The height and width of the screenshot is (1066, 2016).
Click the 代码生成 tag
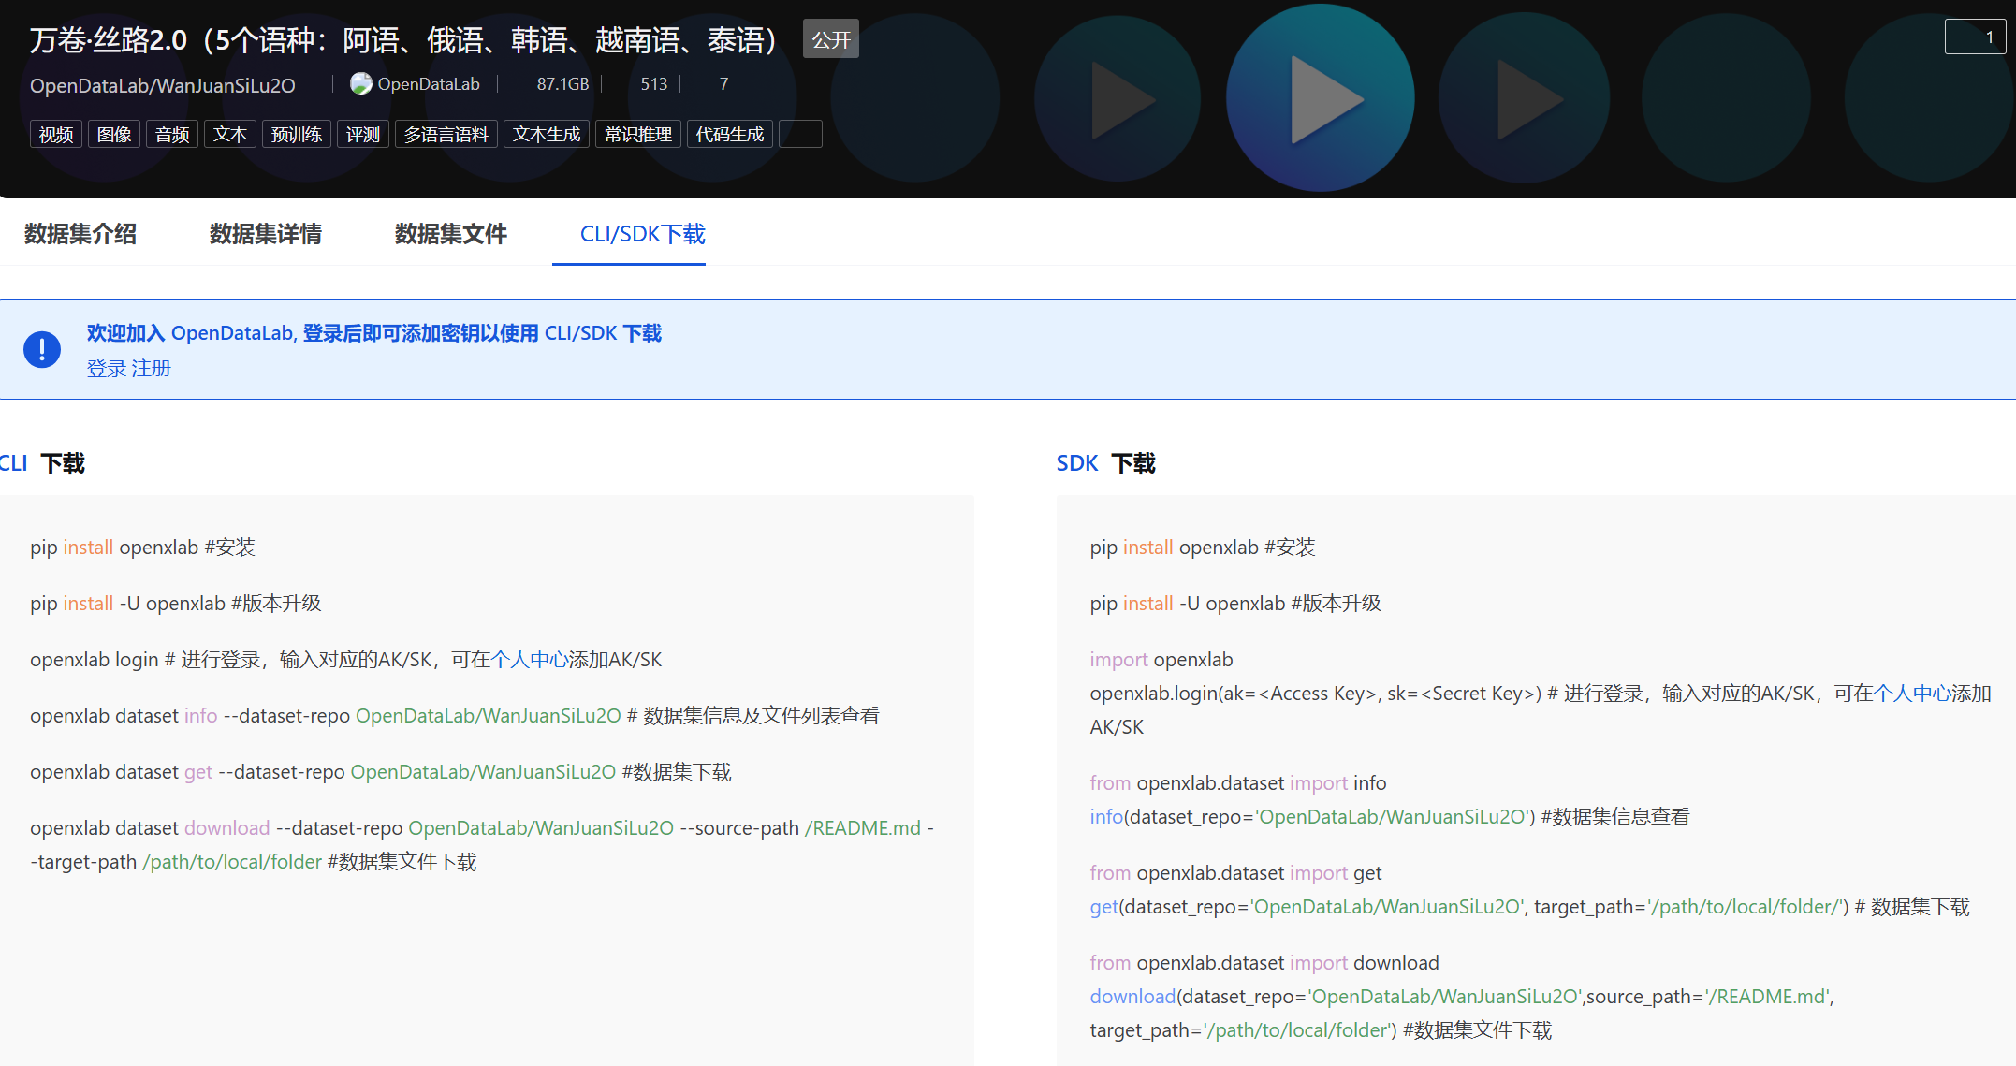(729, 135)
